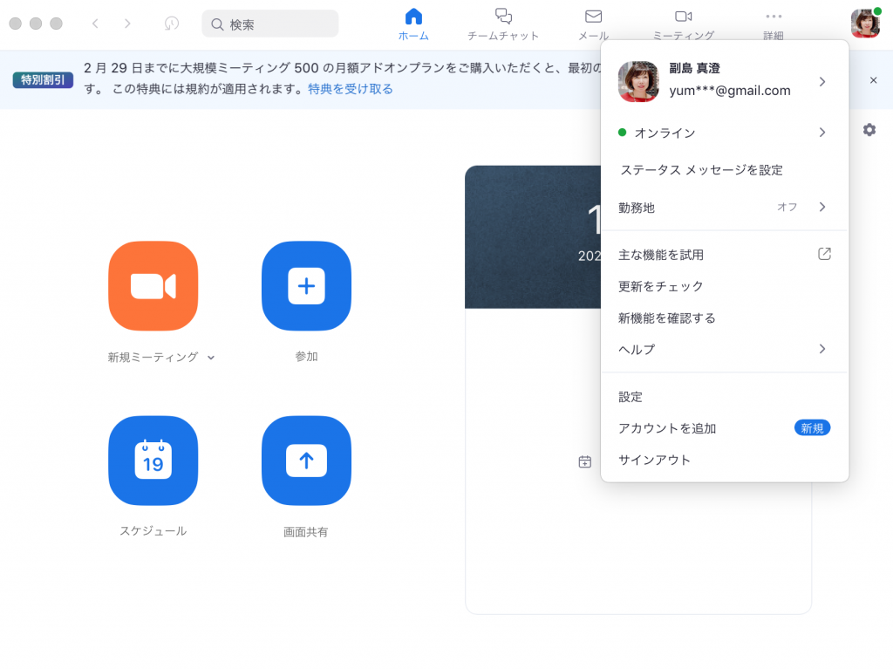Click the dark clock banner card
The width and height of the screenshot is (893, 669).
click(x=533, y=237)
